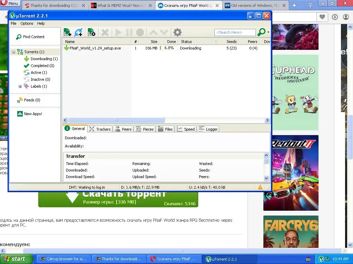The width and height of the screenshot is (353, 264).
Task: Click browser downloads arrow icon
Action: (335, 17)
